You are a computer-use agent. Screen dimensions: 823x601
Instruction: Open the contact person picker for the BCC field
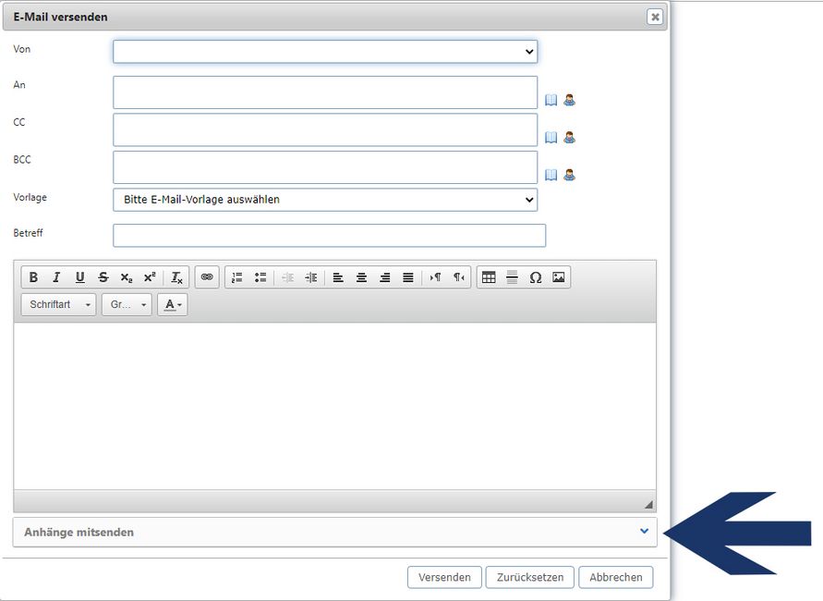570,175
